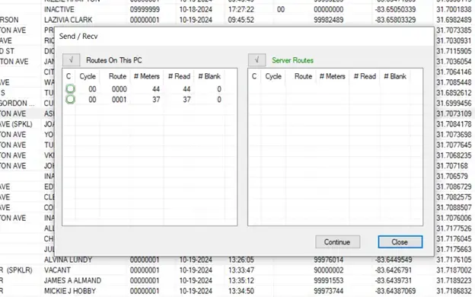Select the LAZIVIA CLARK cell in the background table

click(x=69, y=20)
